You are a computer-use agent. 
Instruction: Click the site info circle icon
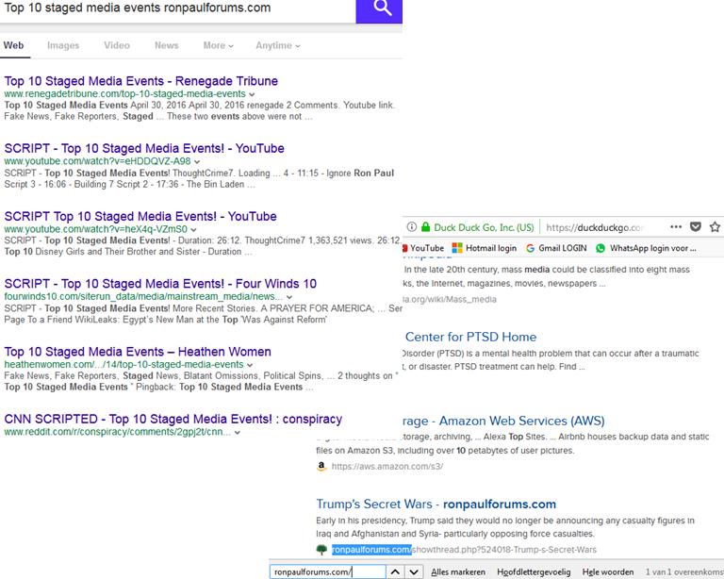[x=411, y=226]
